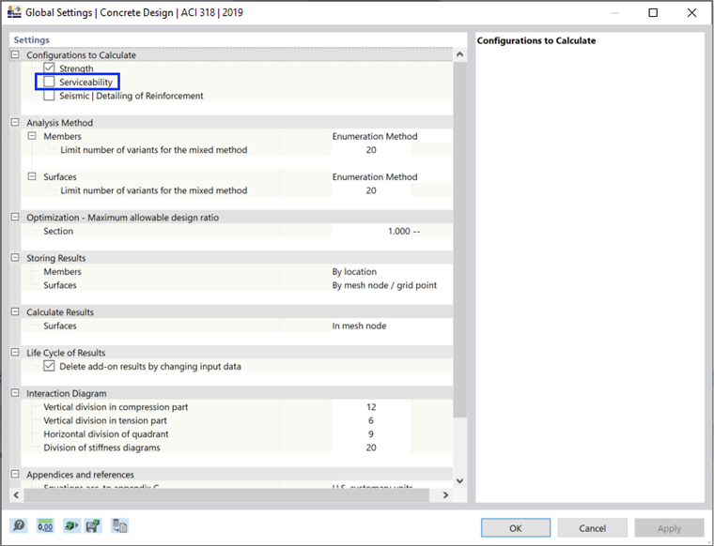Collapse the Interaction Diagram section

click(x=15, y=393)
